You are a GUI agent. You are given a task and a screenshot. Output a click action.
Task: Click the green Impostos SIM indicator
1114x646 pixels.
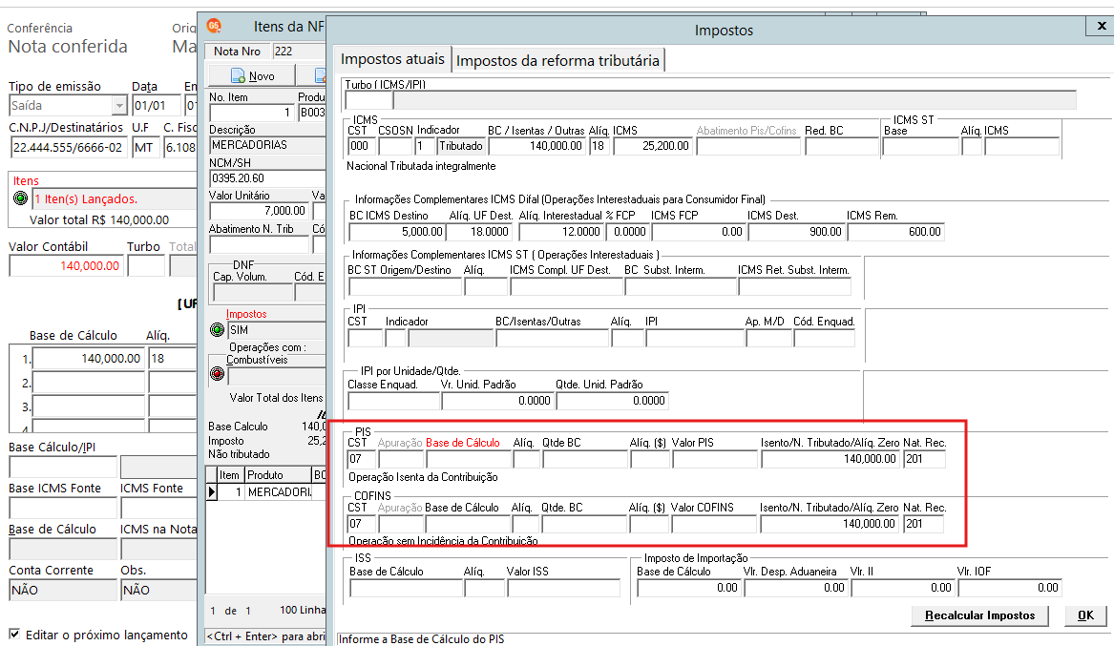click(218, 329)
